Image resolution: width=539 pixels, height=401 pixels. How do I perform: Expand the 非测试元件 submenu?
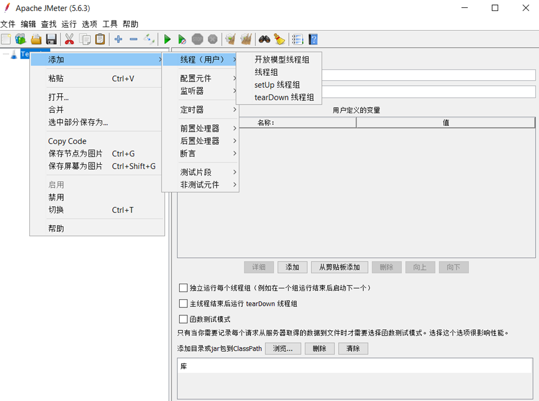tap(200, 185)
